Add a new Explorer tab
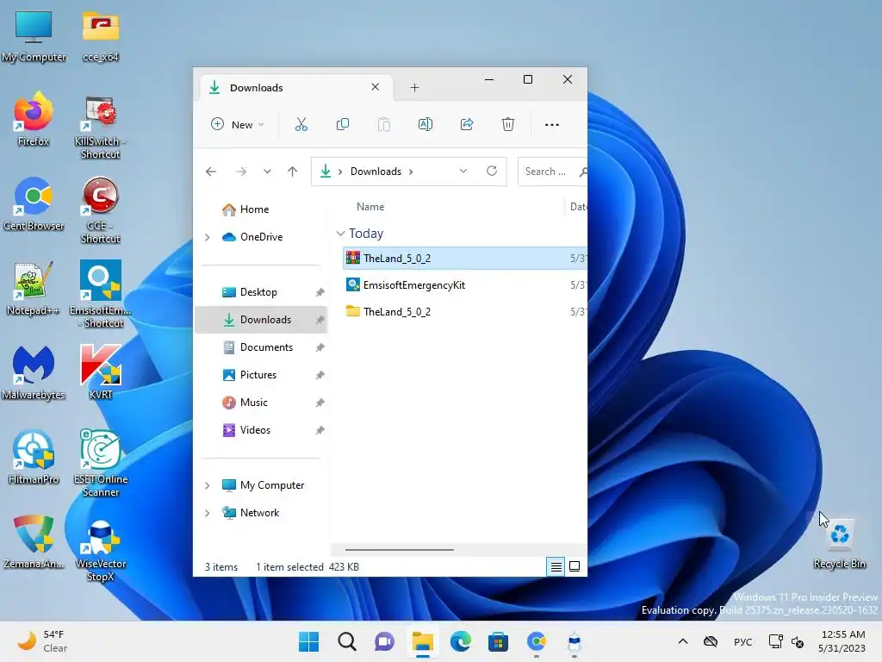 (414, 87)
